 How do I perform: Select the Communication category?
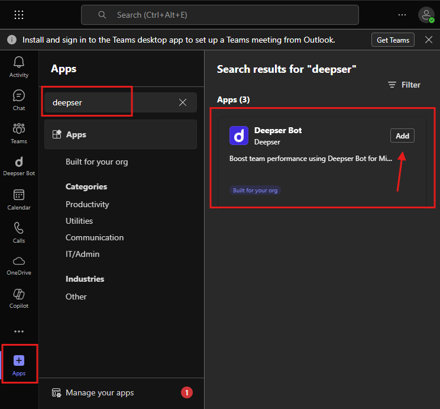tap(95, 238)
